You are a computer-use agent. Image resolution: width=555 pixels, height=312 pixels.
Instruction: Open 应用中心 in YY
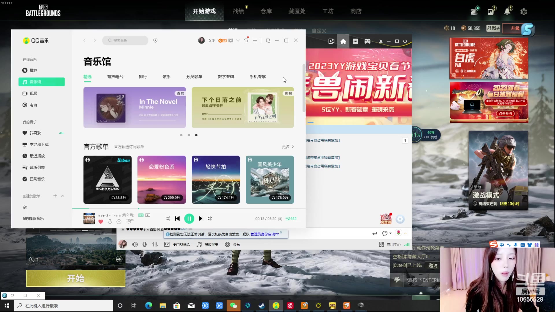(390, 244)
